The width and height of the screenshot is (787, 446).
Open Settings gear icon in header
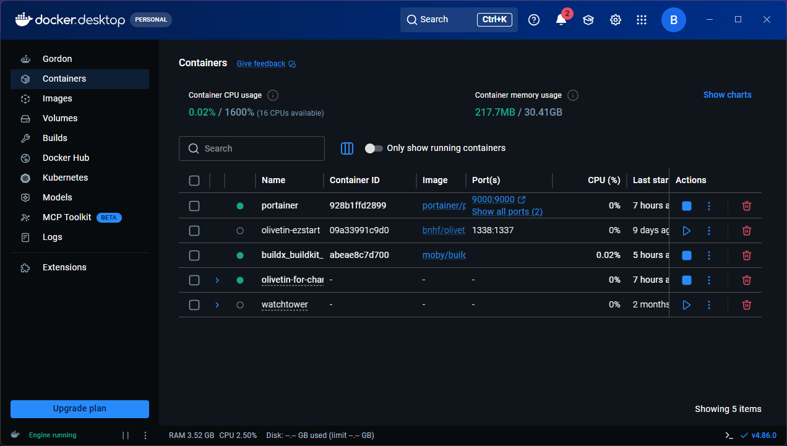(616, 20)
